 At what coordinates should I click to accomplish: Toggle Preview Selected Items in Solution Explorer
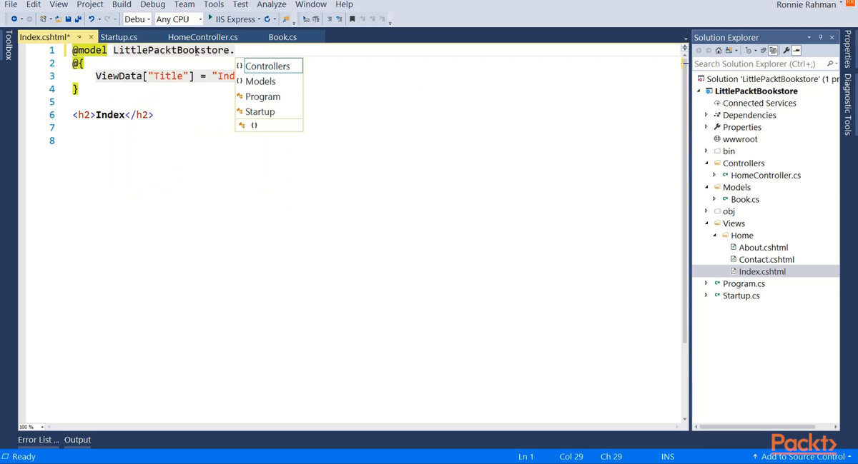pos(797,50)
